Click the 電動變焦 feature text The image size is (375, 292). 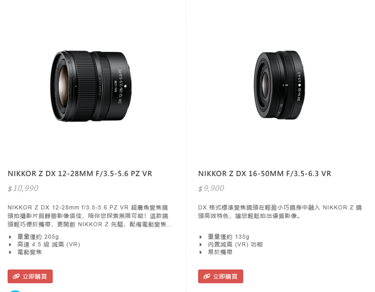pos(30,252)
